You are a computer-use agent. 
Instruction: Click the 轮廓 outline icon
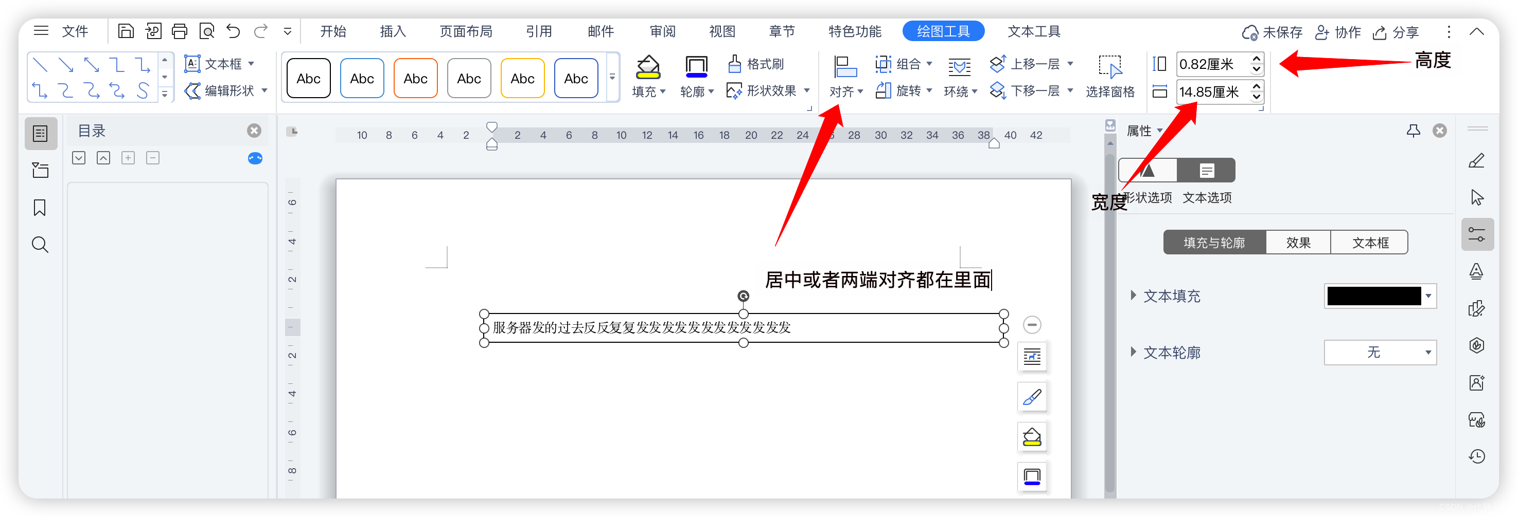point(696,67)
